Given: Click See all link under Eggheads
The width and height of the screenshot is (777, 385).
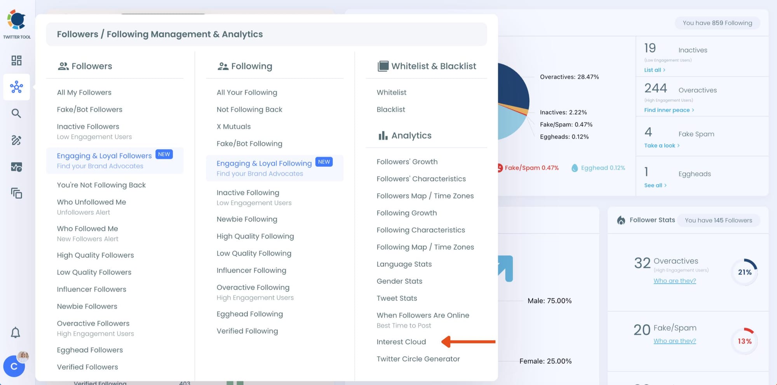Looking at the screenshot, I should pos(655,185).
